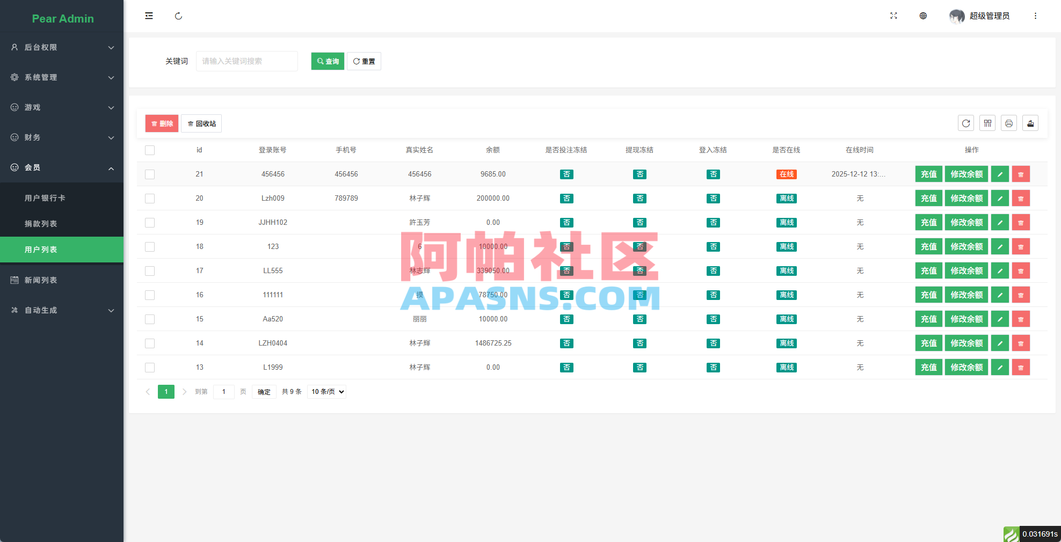Tick the checkbox for row id 16

coord(150,295)
